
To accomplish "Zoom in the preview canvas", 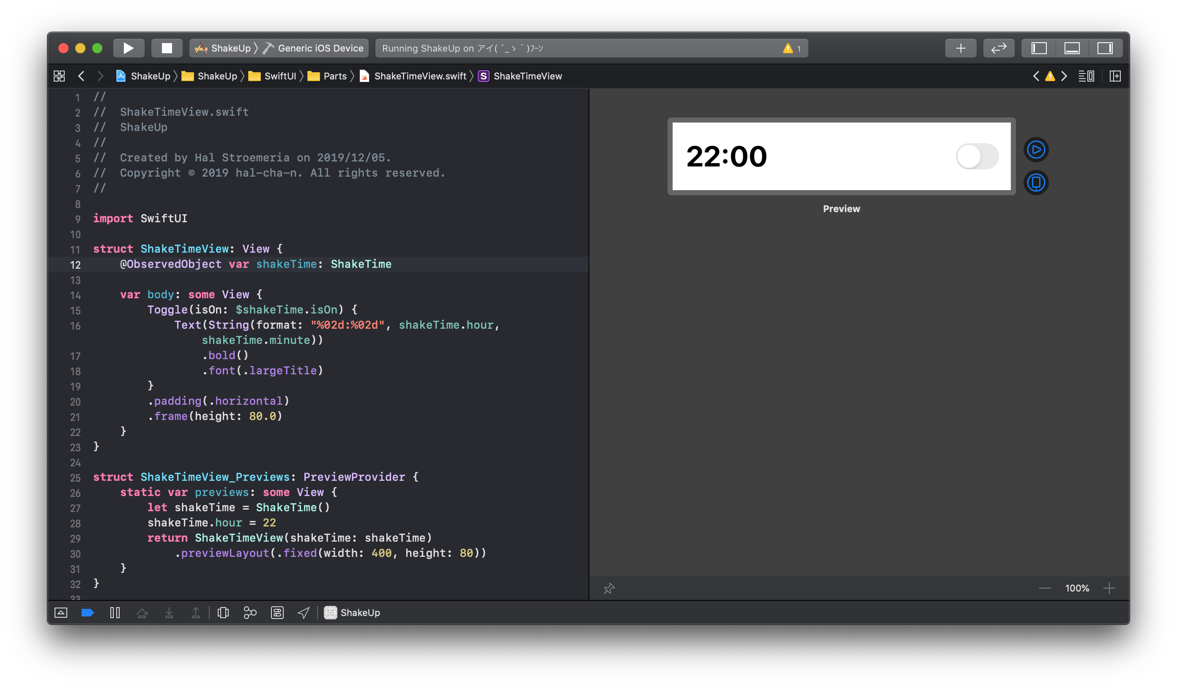I will click(x=1109, y=588).
